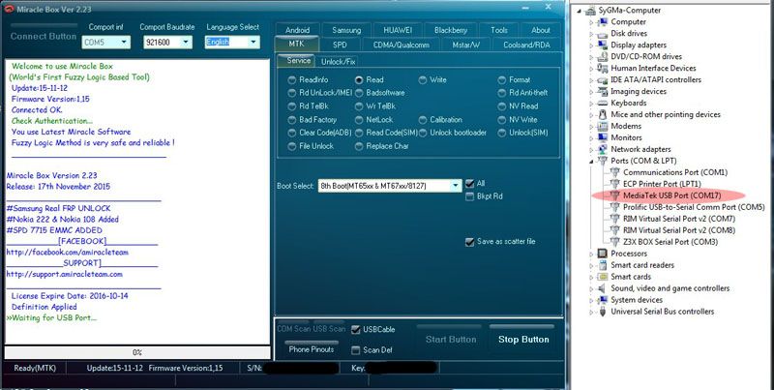
Task: Select the Rd UnLock/IMEI radio option
Action: coord(292,93)
